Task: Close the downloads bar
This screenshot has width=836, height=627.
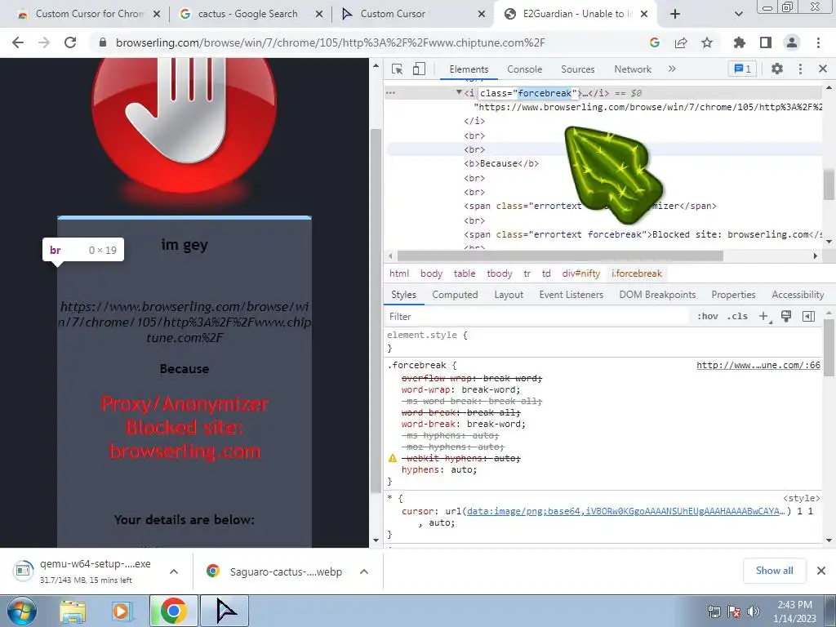Action: (x=821, y=571)
